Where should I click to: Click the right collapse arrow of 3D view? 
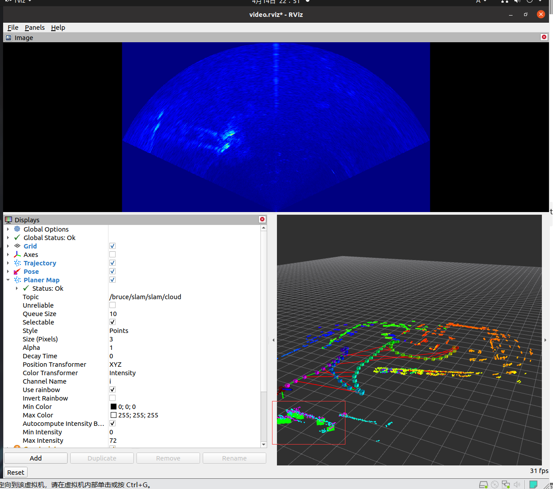(545, 340)
